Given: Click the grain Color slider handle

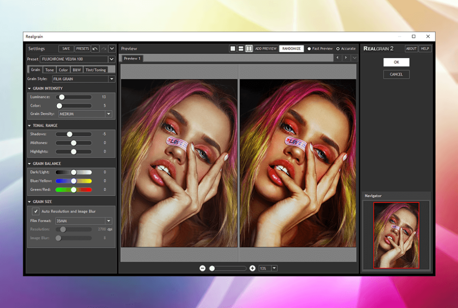Looking at the screenshot, I should click(x=59, y=105).
